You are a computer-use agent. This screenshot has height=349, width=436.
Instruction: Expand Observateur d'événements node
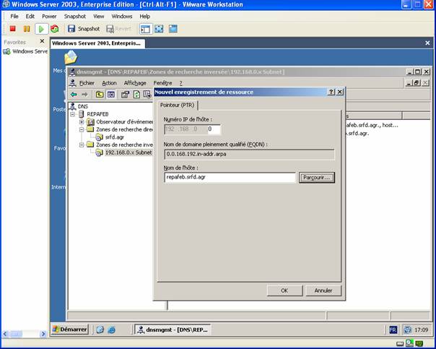[82, 122]
